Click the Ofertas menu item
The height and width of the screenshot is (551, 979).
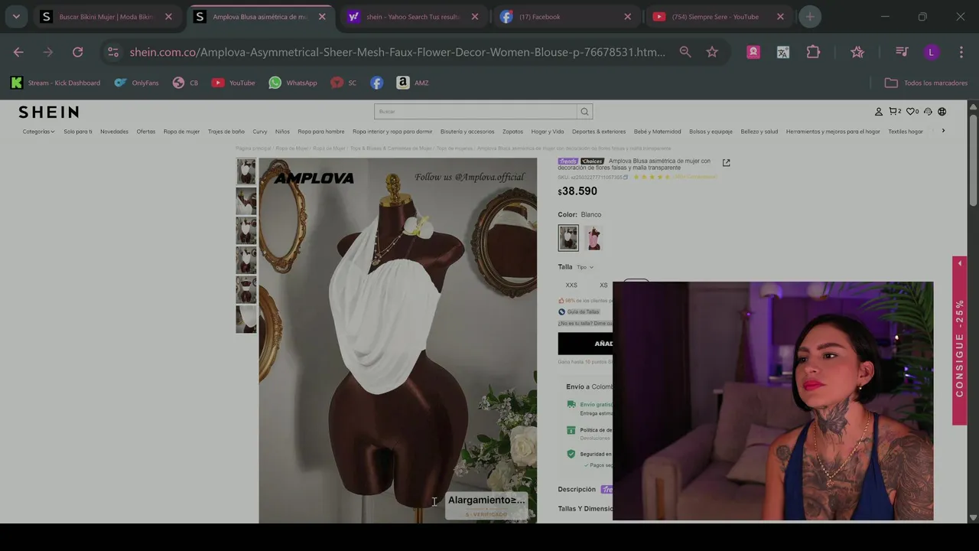146,132
